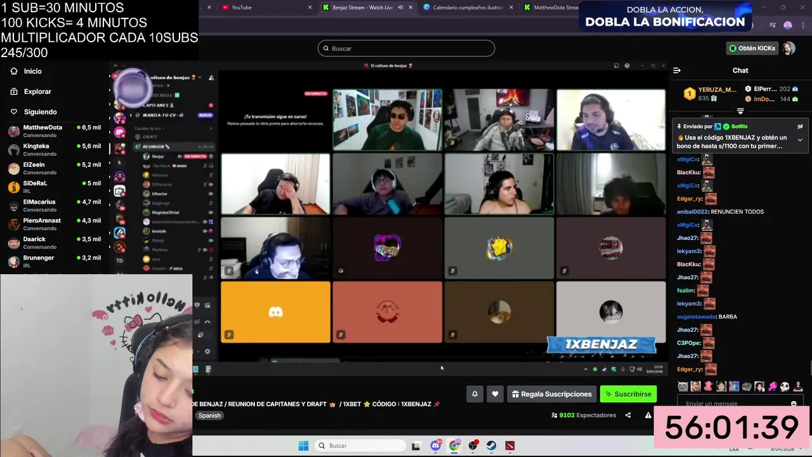Open Dota 2 from the taskbar
812x457 pixels.
click(x=510, y=446)
